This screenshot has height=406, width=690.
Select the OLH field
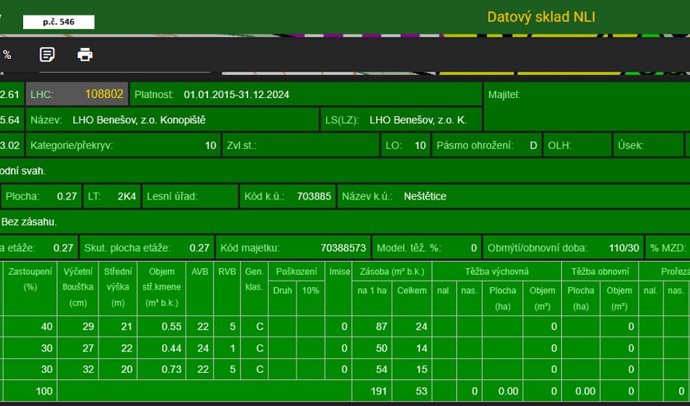(x=577, y=145)
